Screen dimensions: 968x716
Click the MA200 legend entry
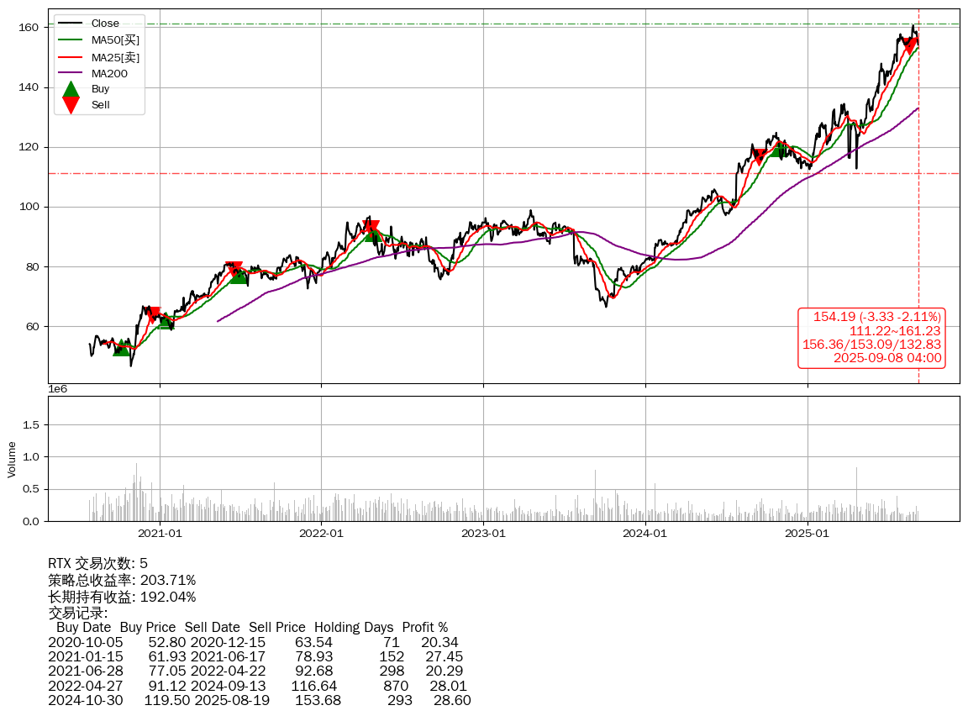coord(109,74)
